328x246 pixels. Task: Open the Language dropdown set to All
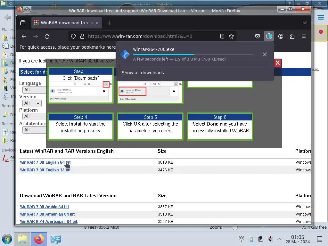click(x=34, y=90)
